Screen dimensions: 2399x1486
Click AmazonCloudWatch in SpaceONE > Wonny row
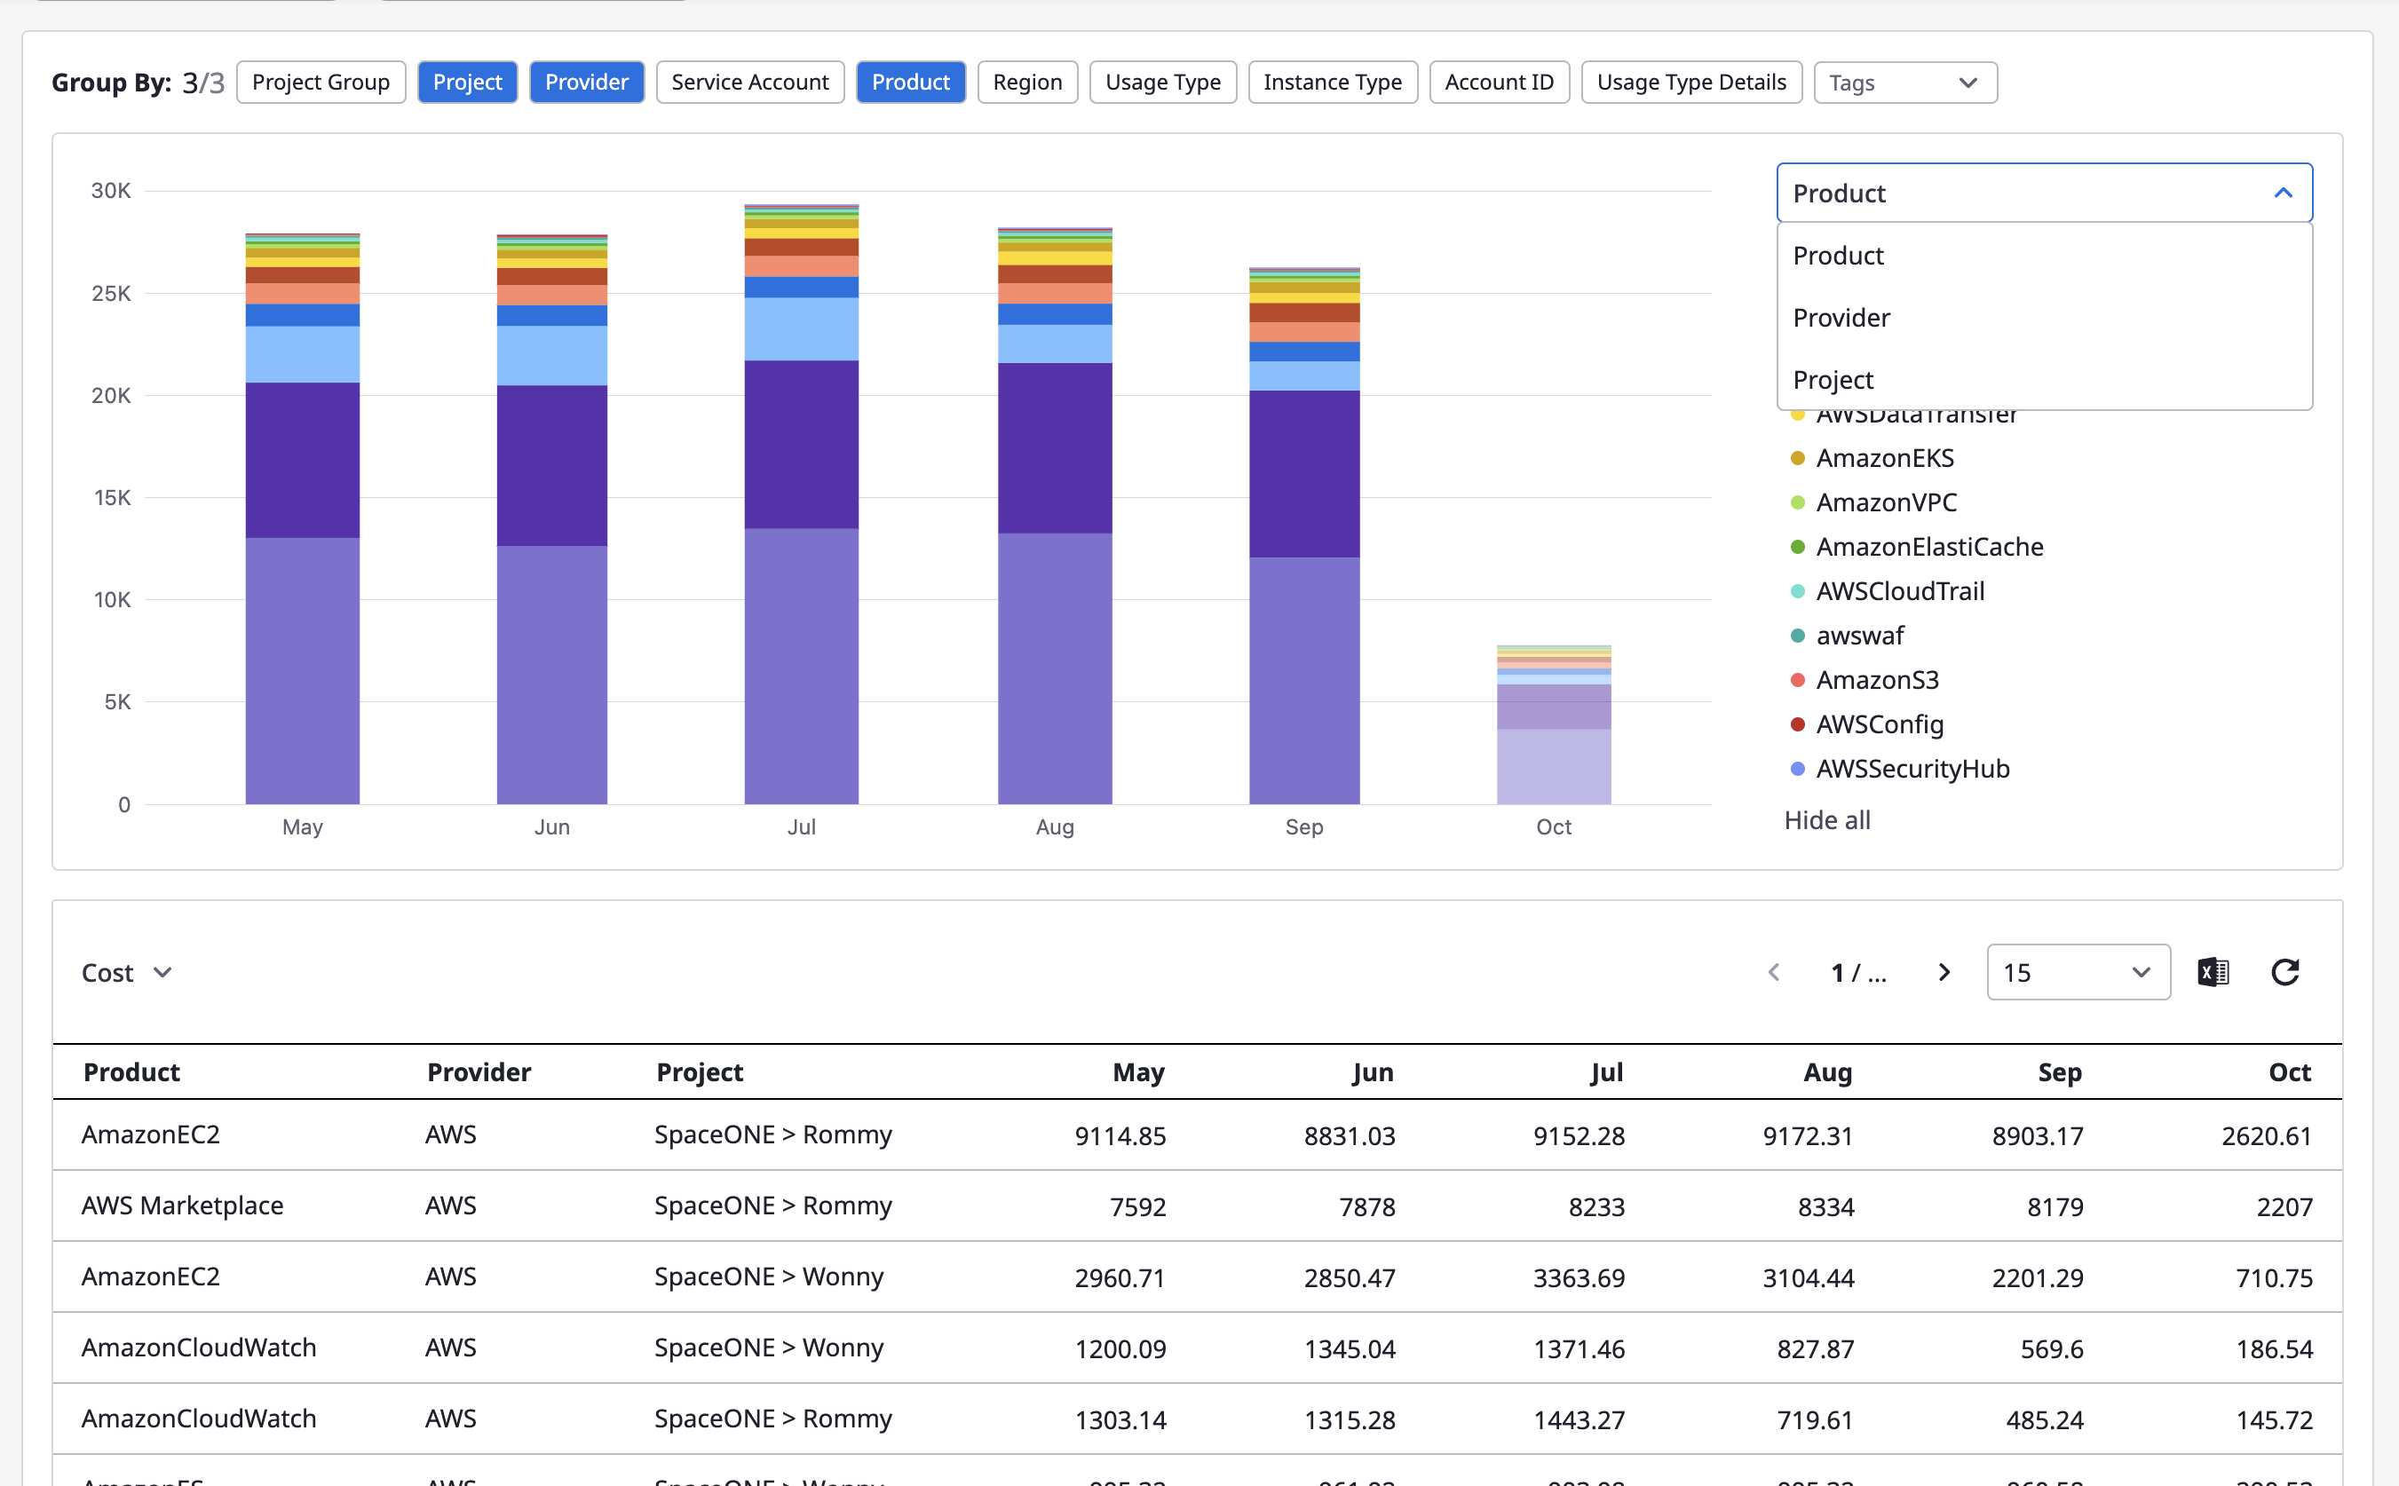199,1347
